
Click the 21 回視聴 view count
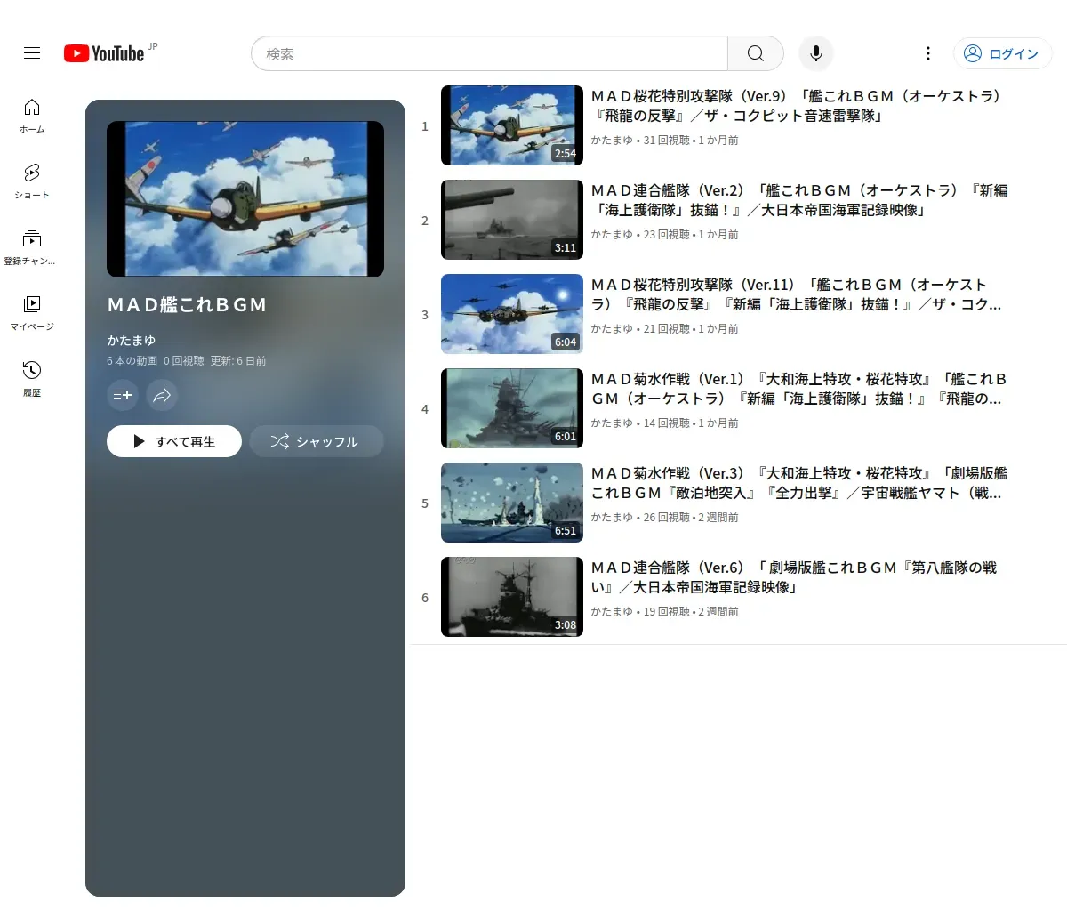tap(667, 329)
